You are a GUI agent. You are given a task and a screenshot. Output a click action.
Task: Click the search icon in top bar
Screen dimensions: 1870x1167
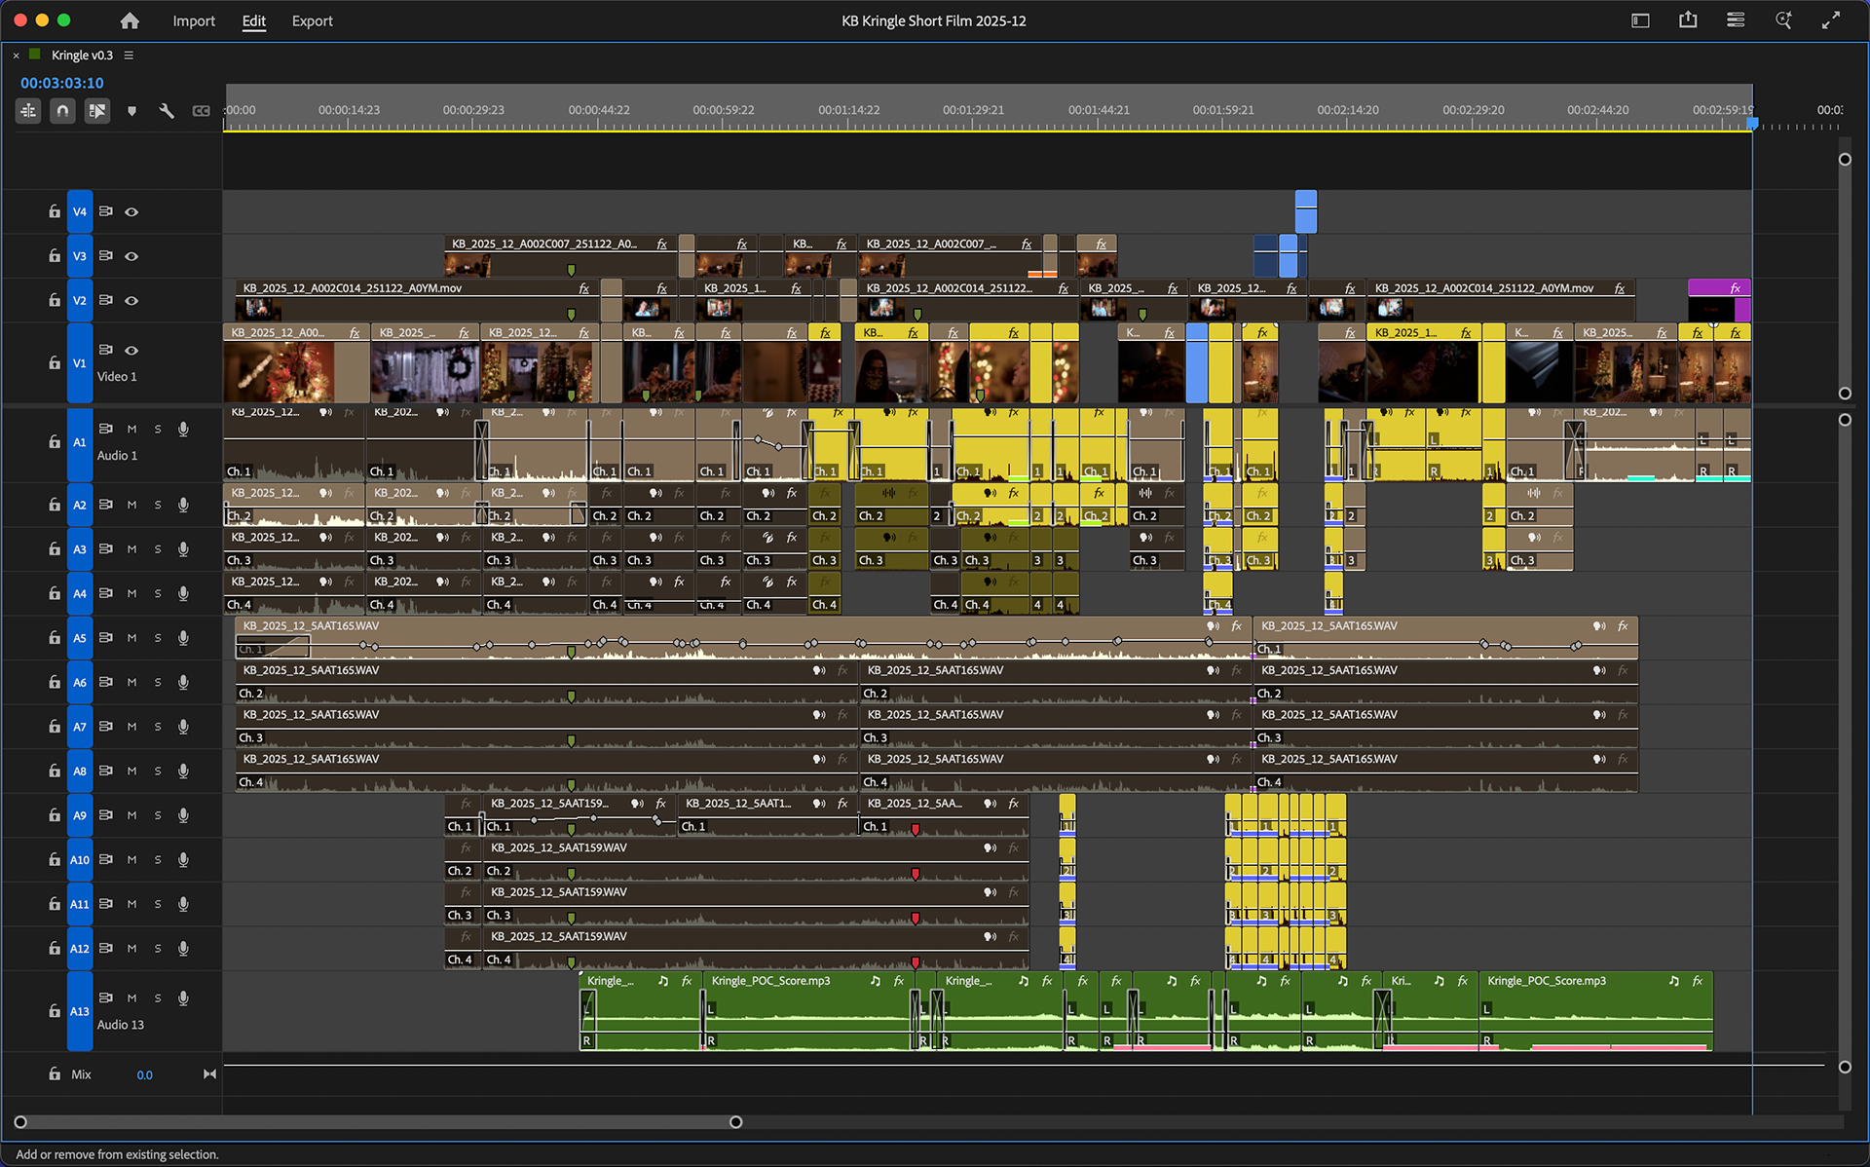1783,20
